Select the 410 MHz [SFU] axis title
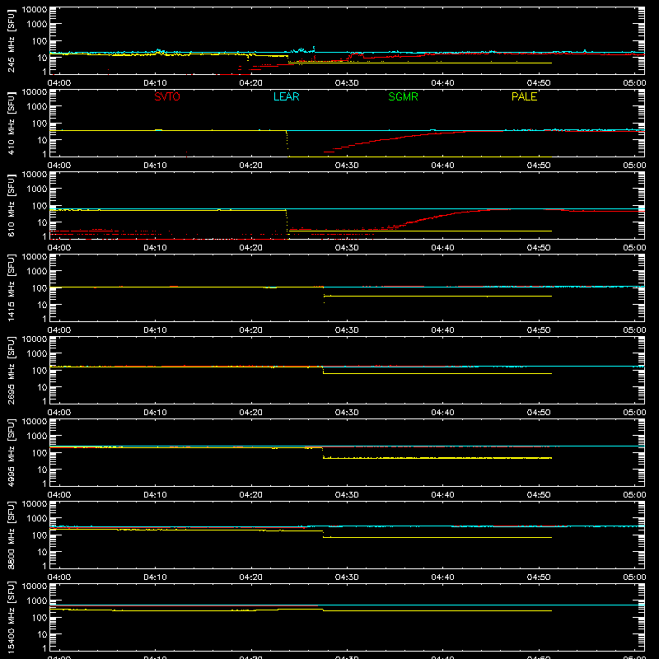 (12, 123)
